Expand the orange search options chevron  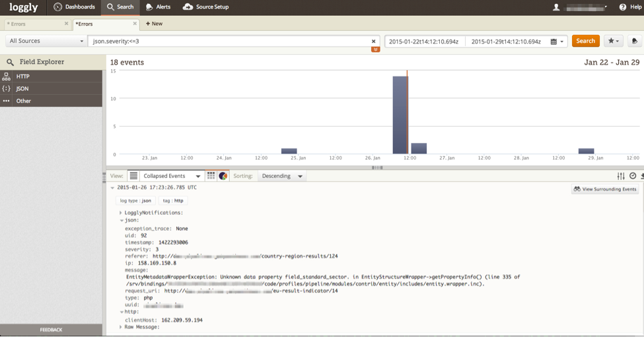pyautogui.click(x=375, y=49)
